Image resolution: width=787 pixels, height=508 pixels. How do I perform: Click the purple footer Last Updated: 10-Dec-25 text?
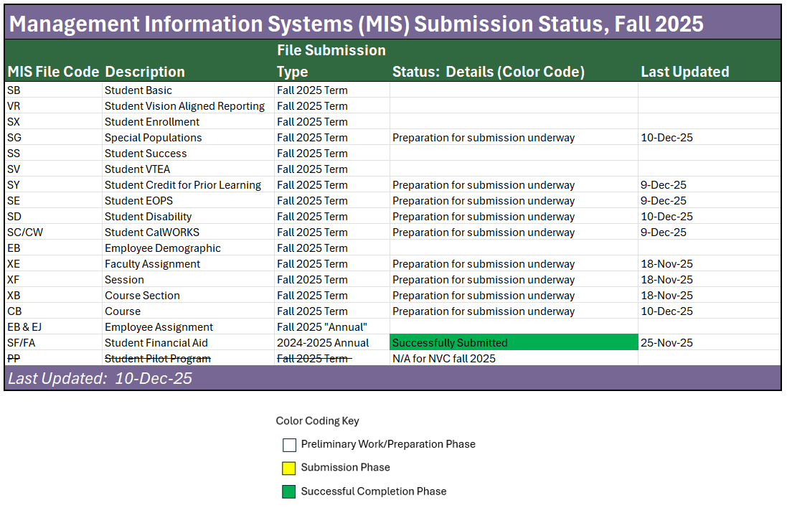click(x=100, y=378)
